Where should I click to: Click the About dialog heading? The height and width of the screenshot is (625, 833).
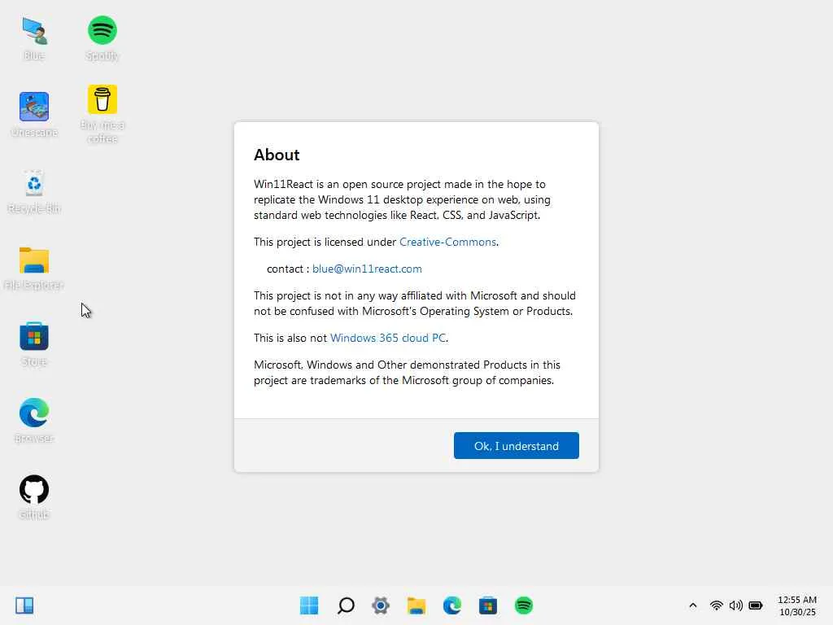[x=277, y=155]
